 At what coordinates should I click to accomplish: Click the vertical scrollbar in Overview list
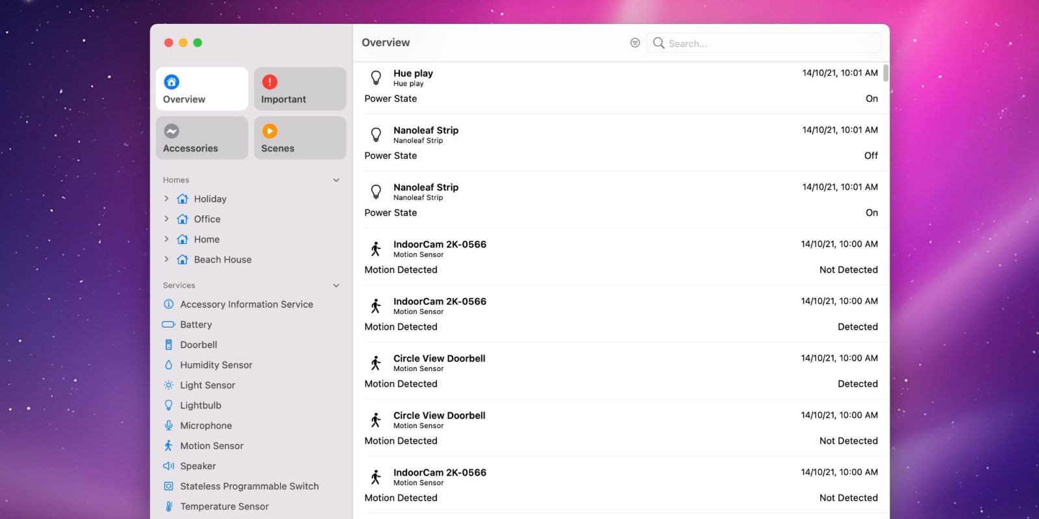pyautogui.click(x=886, y=73)
